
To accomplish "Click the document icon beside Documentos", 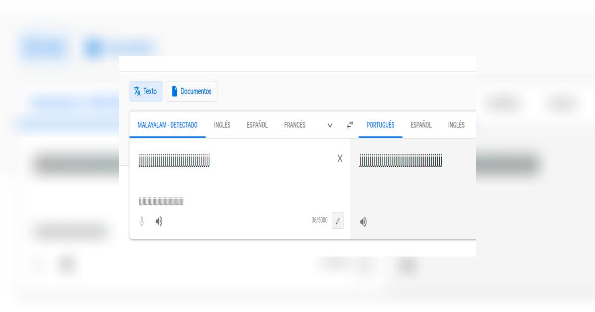I will tap(175, 92).
